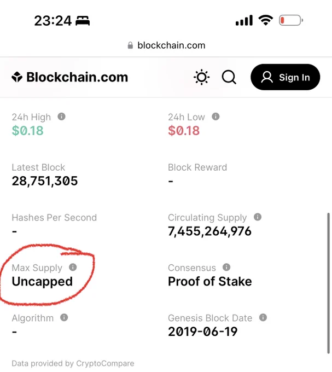
Task: Tap the Circulating Supply info icon
Action: coord(258,217)
